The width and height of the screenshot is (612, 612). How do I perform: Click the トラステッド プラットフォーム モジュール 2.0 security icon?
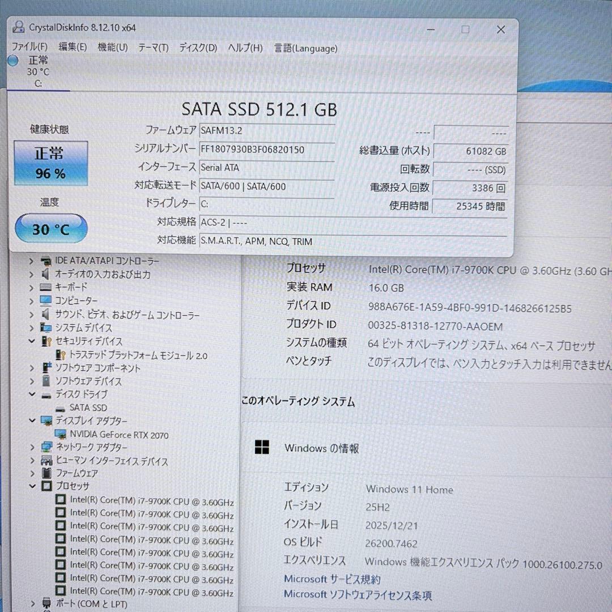[x=61, y=355]
